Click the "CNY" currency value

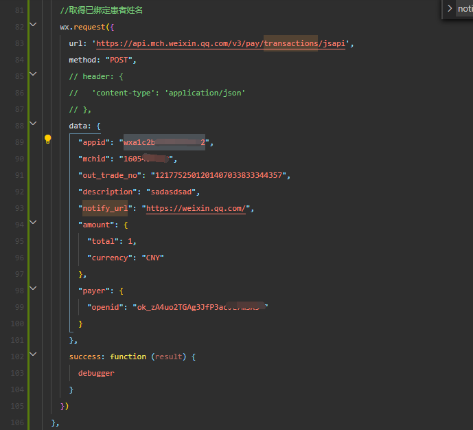pos(152,258)
